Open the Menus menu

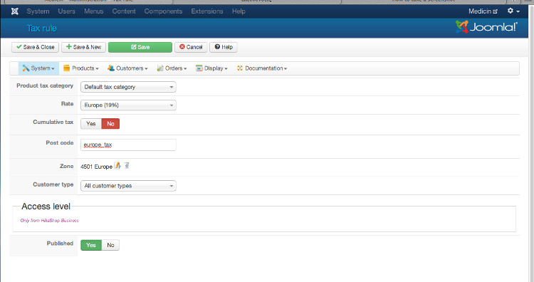click(94, 11)
